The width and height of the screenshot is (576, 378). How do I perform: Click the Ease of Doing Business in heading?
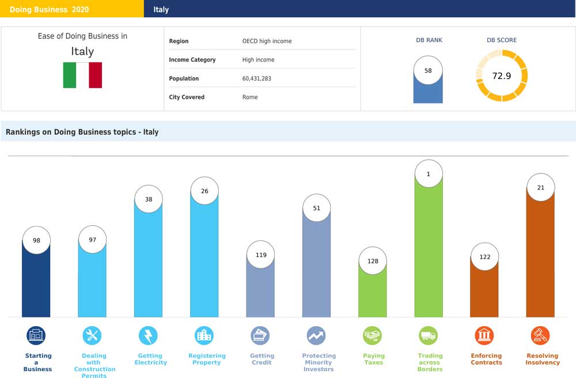tap(82, 36)
